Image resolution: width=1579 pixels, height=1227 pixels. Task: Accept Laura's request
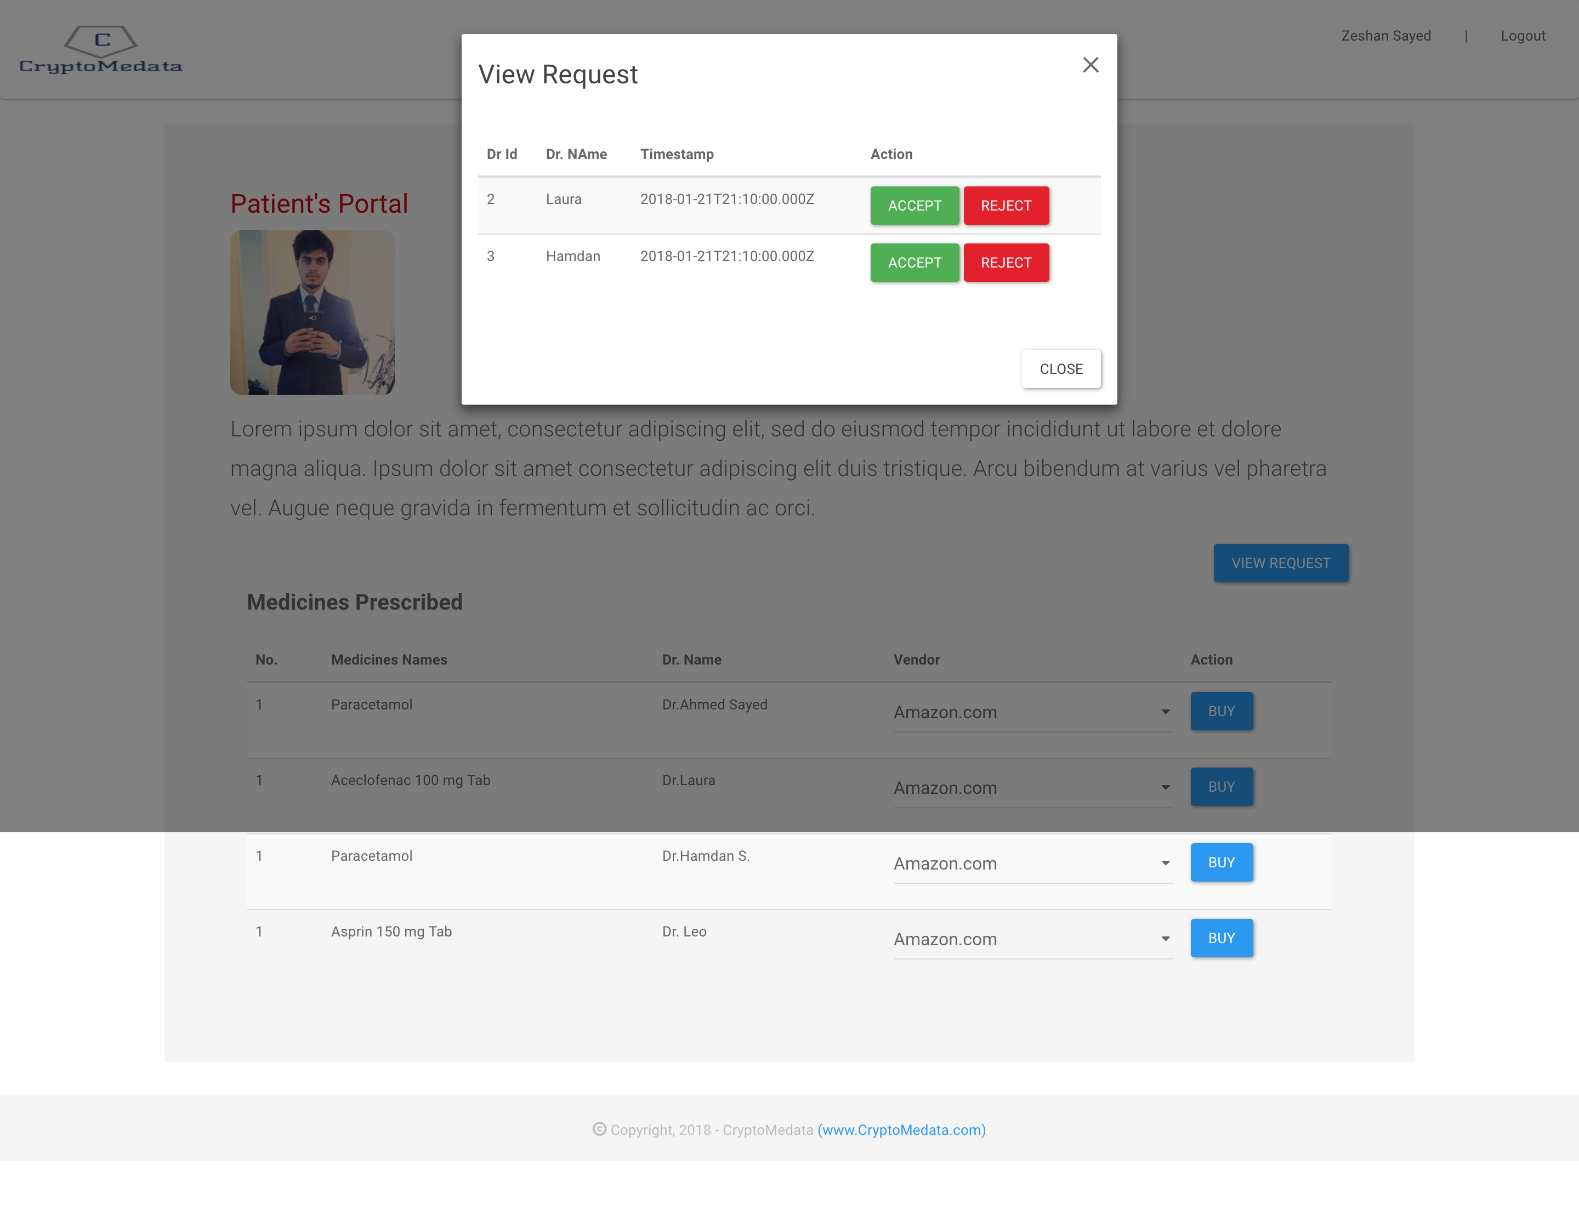pyautogui.click(x=914, y=206)
